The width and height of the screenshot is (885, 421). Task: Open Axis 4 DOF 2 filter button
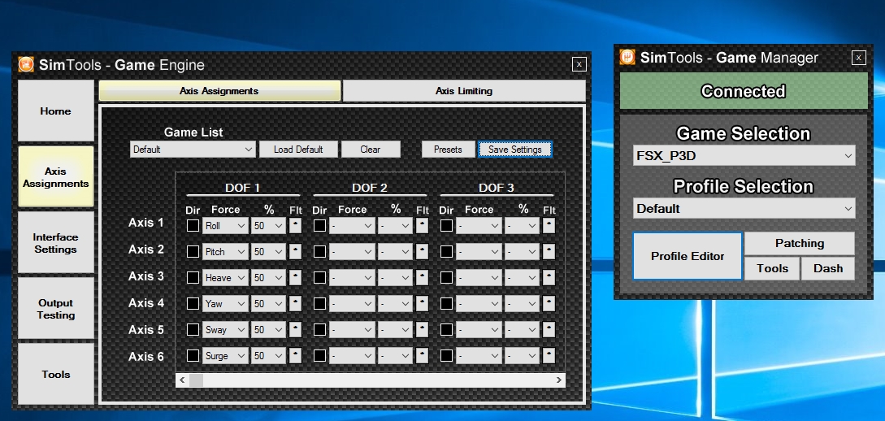422,304
